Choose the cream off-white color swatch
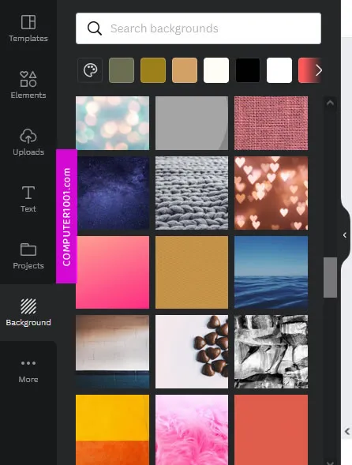 (216, 70)
